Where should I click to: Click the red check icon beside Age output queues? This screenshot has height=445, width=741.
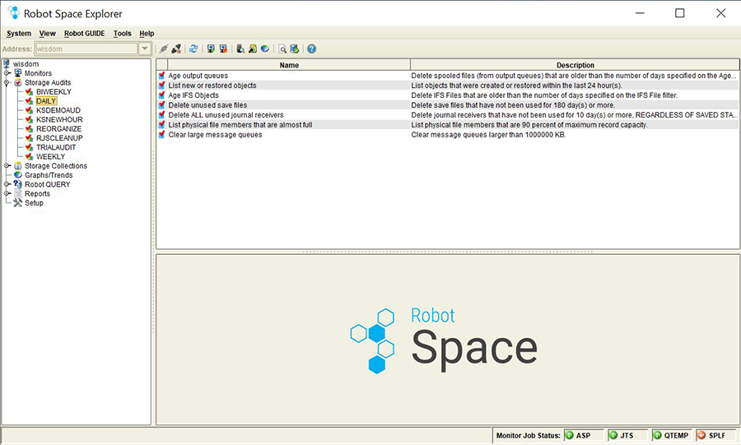(x=162, y=76)
